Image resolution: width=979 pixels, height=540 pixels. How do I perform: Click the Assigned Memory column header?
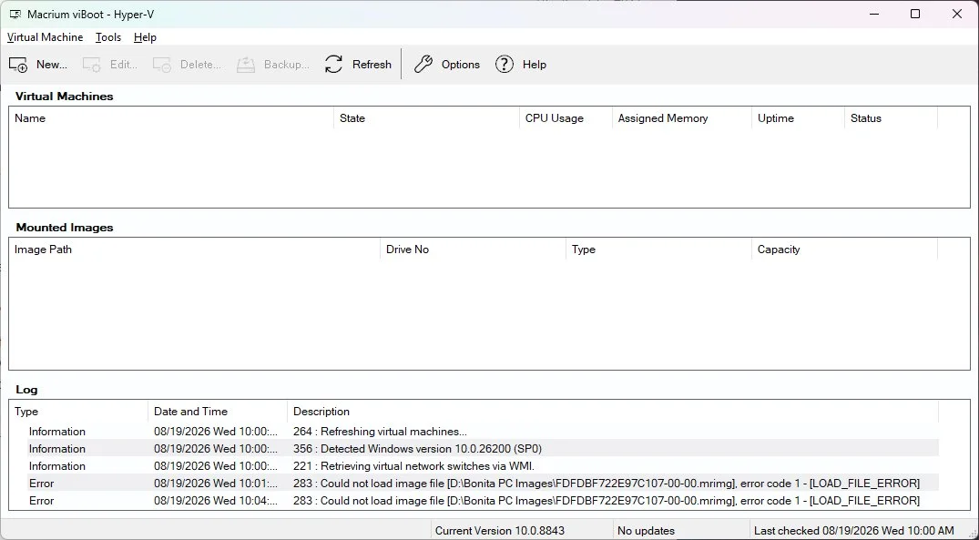click(682, 118)
